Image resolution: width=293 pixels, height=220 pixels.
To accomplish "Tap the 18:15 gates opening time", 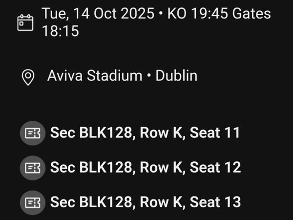I will tap(60, 32).
